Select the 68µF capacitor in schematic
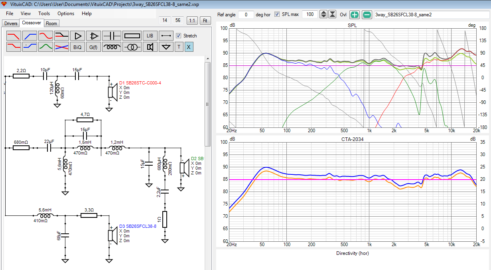The height and width of the screenshot is (270, 491). click(x=65, y=236)
